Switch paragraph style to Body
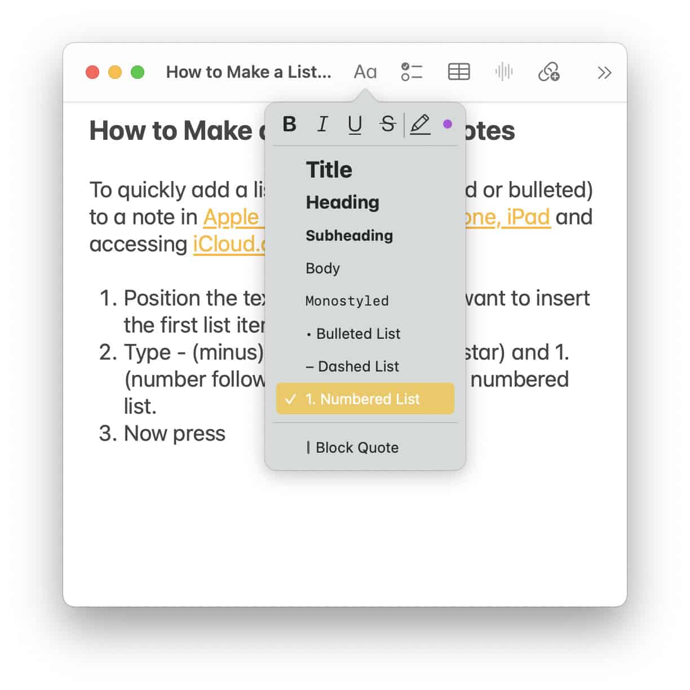Image resolution: width=690 pixels, height=690 pixels. [322, 268]
